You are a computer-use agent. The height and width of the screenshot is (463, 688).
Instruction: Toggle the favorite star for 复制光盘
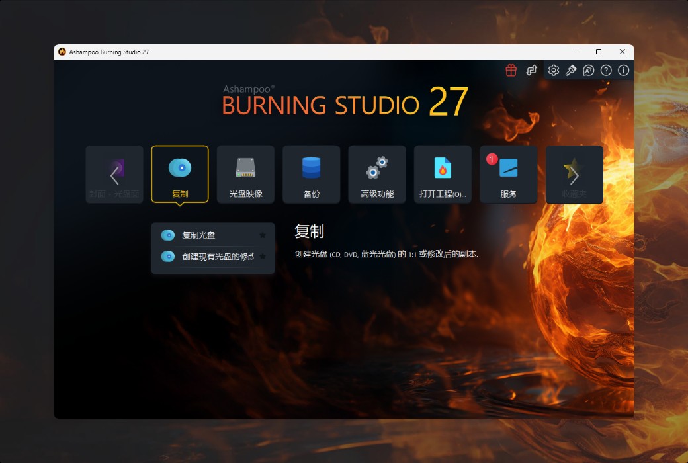263,235
